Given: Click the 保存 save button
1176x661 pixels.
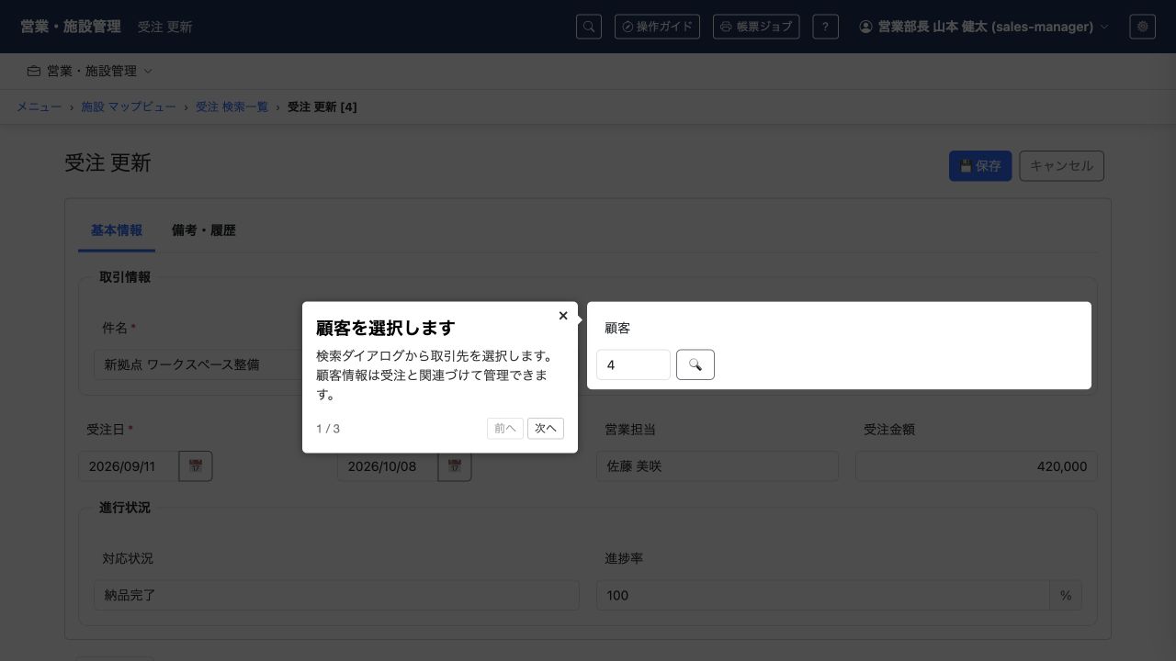Looking at the screenshot, I should pyautogui.click(x=980, y=166).
